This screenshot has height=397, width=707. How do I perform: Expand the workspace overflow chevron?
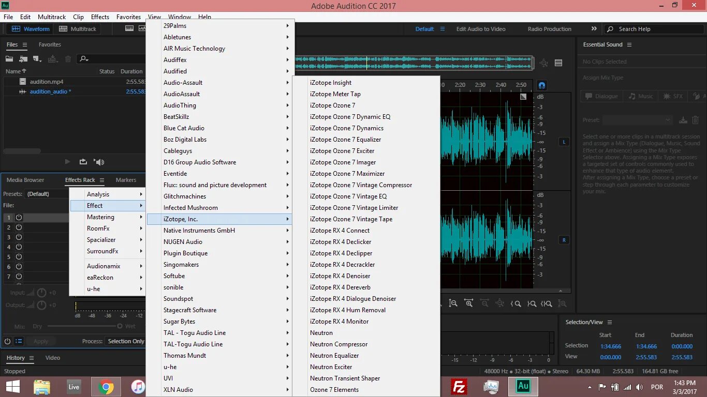tap(594, 29)
